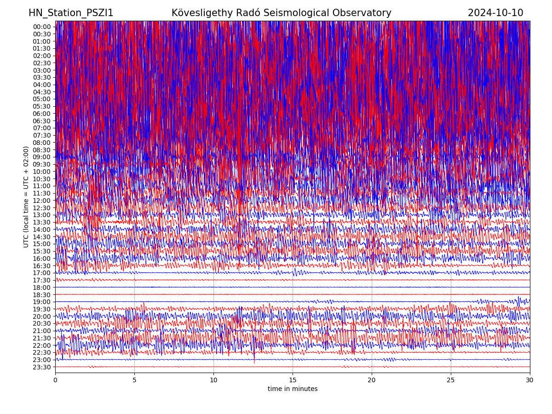This screenshot has height=414, width=552.
Task: Select the 17:00 row label
Action: [x=41, y=273]
